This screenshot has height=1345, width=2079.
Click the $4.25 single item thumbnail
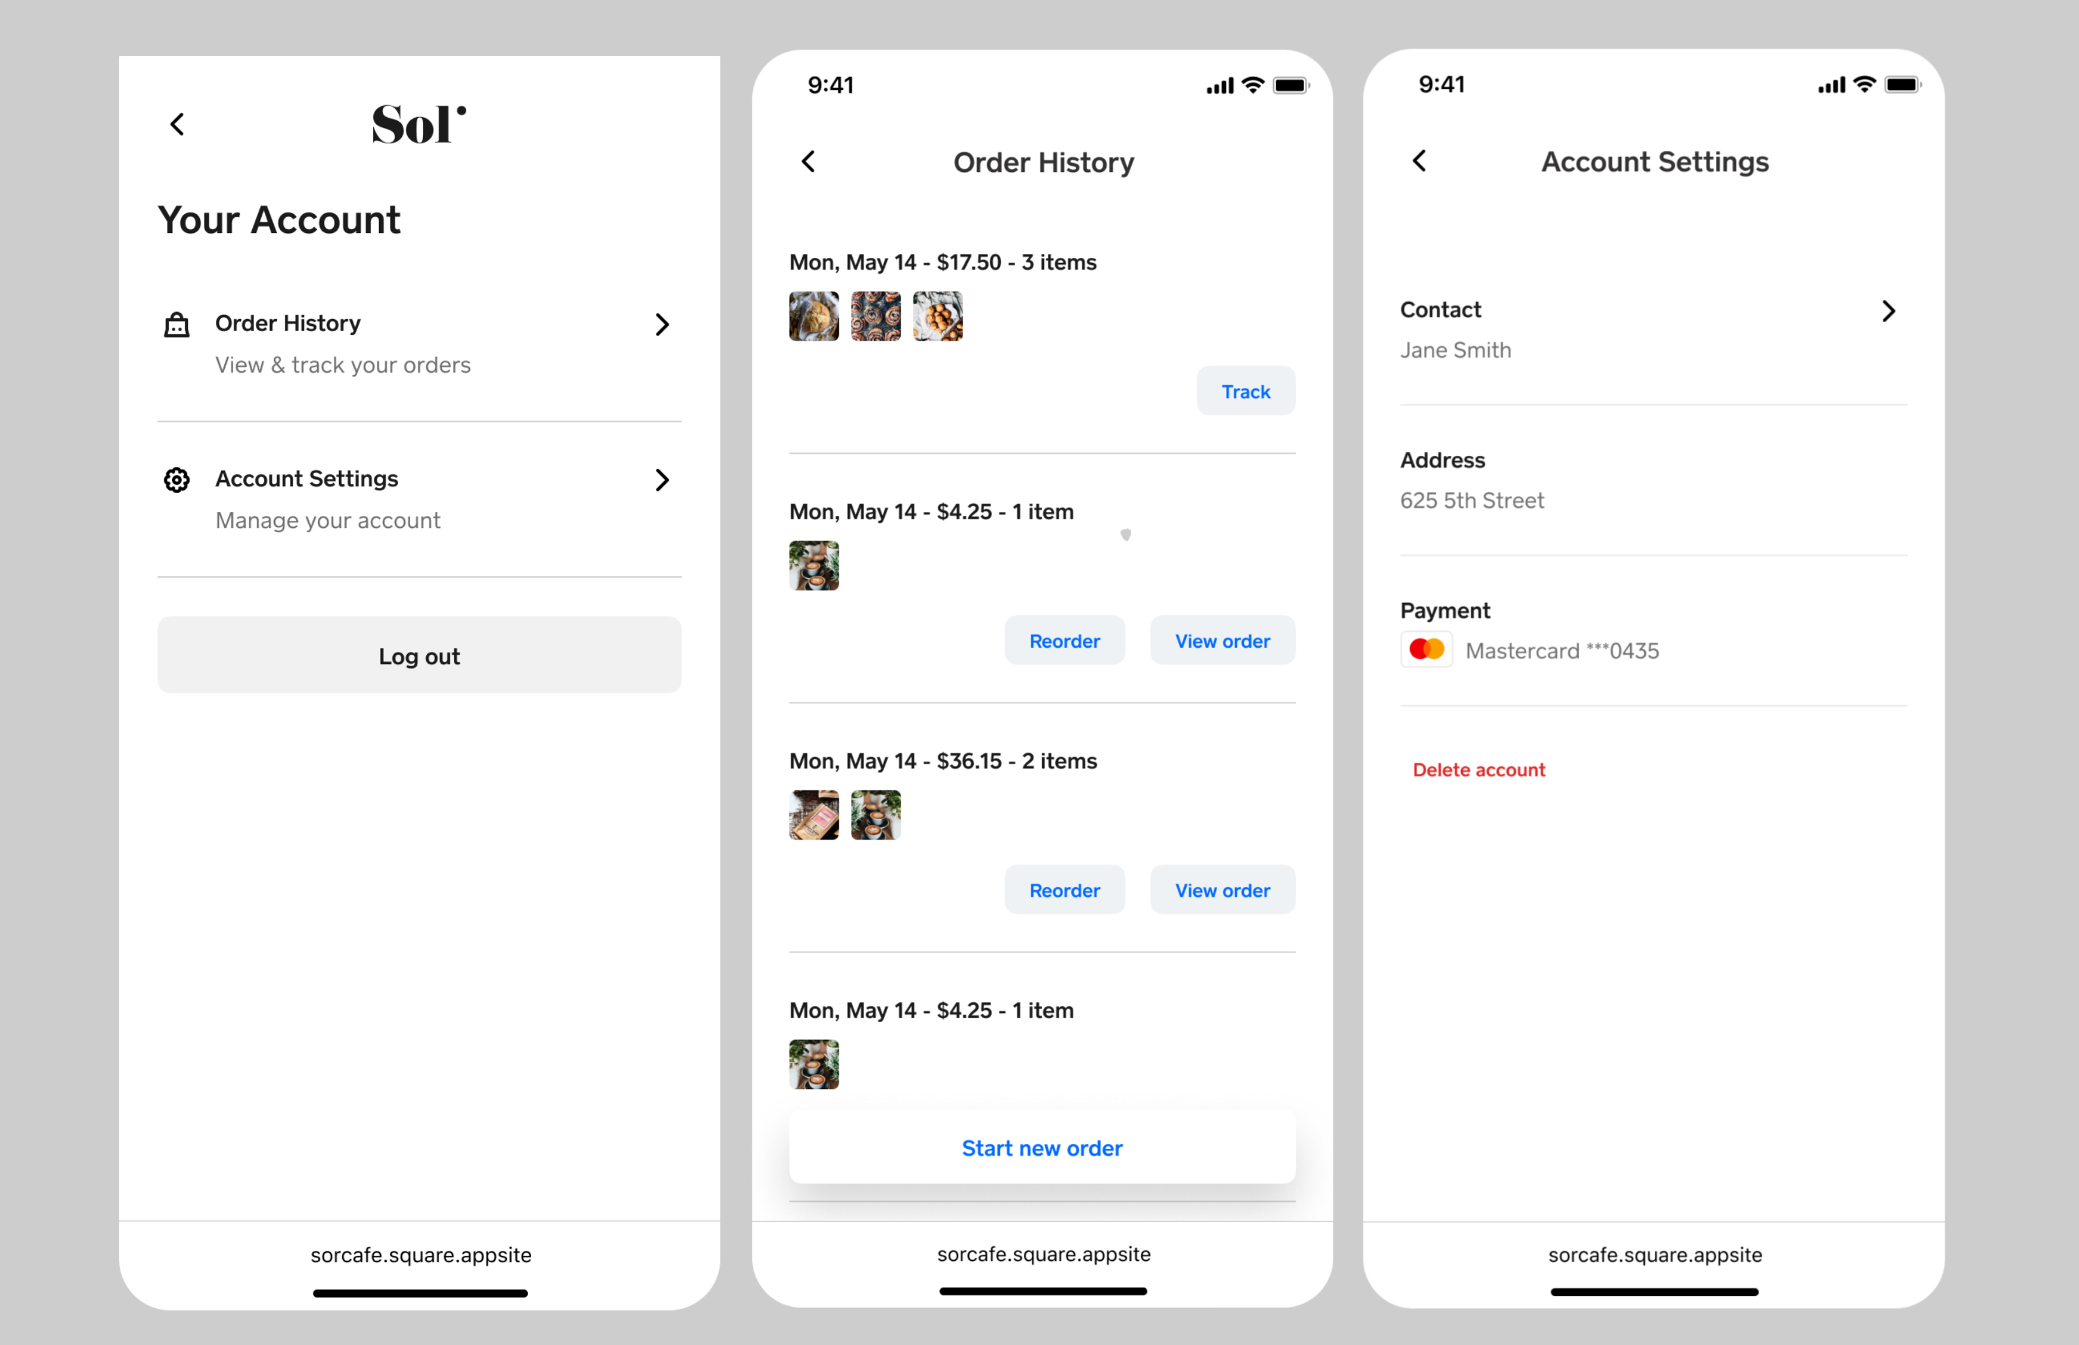pyautogui.click(x=814, y=567)
